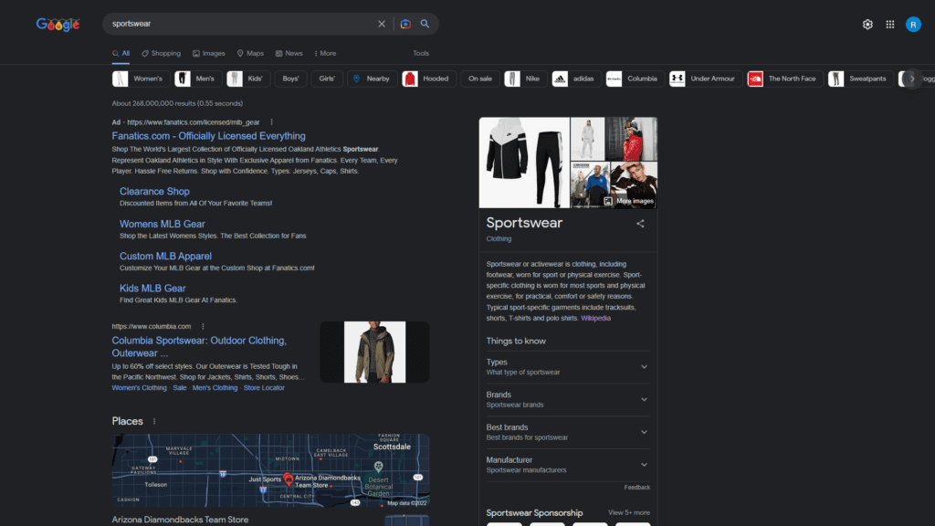The width and height of the screenshot is (935, 526).
Task: Open the Sale sublink under Columbia
Action: pos(180,387)
